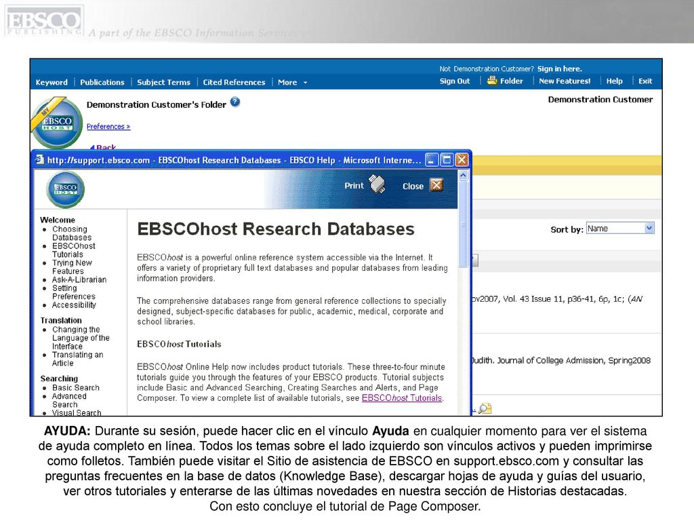Click the EBSCOhost Research Databases heading
The image size is (694, 521).
click(276, 229)
